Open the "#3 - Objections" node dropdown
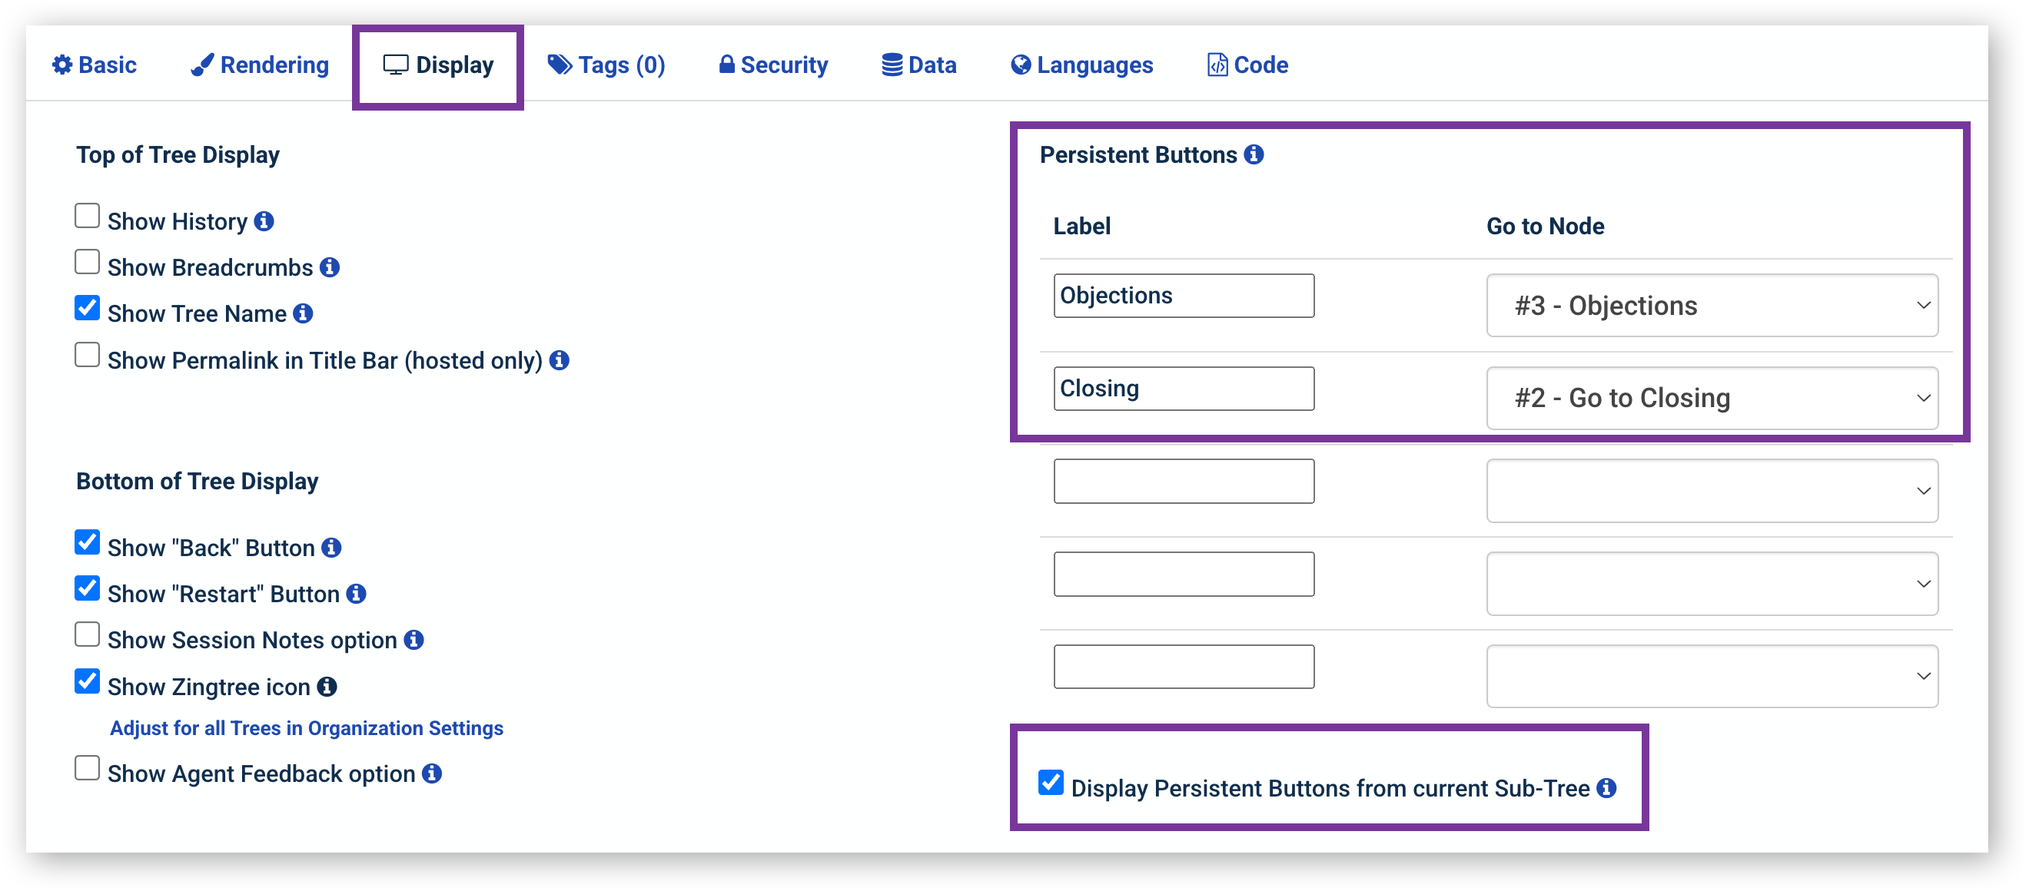 (1712, 306)
